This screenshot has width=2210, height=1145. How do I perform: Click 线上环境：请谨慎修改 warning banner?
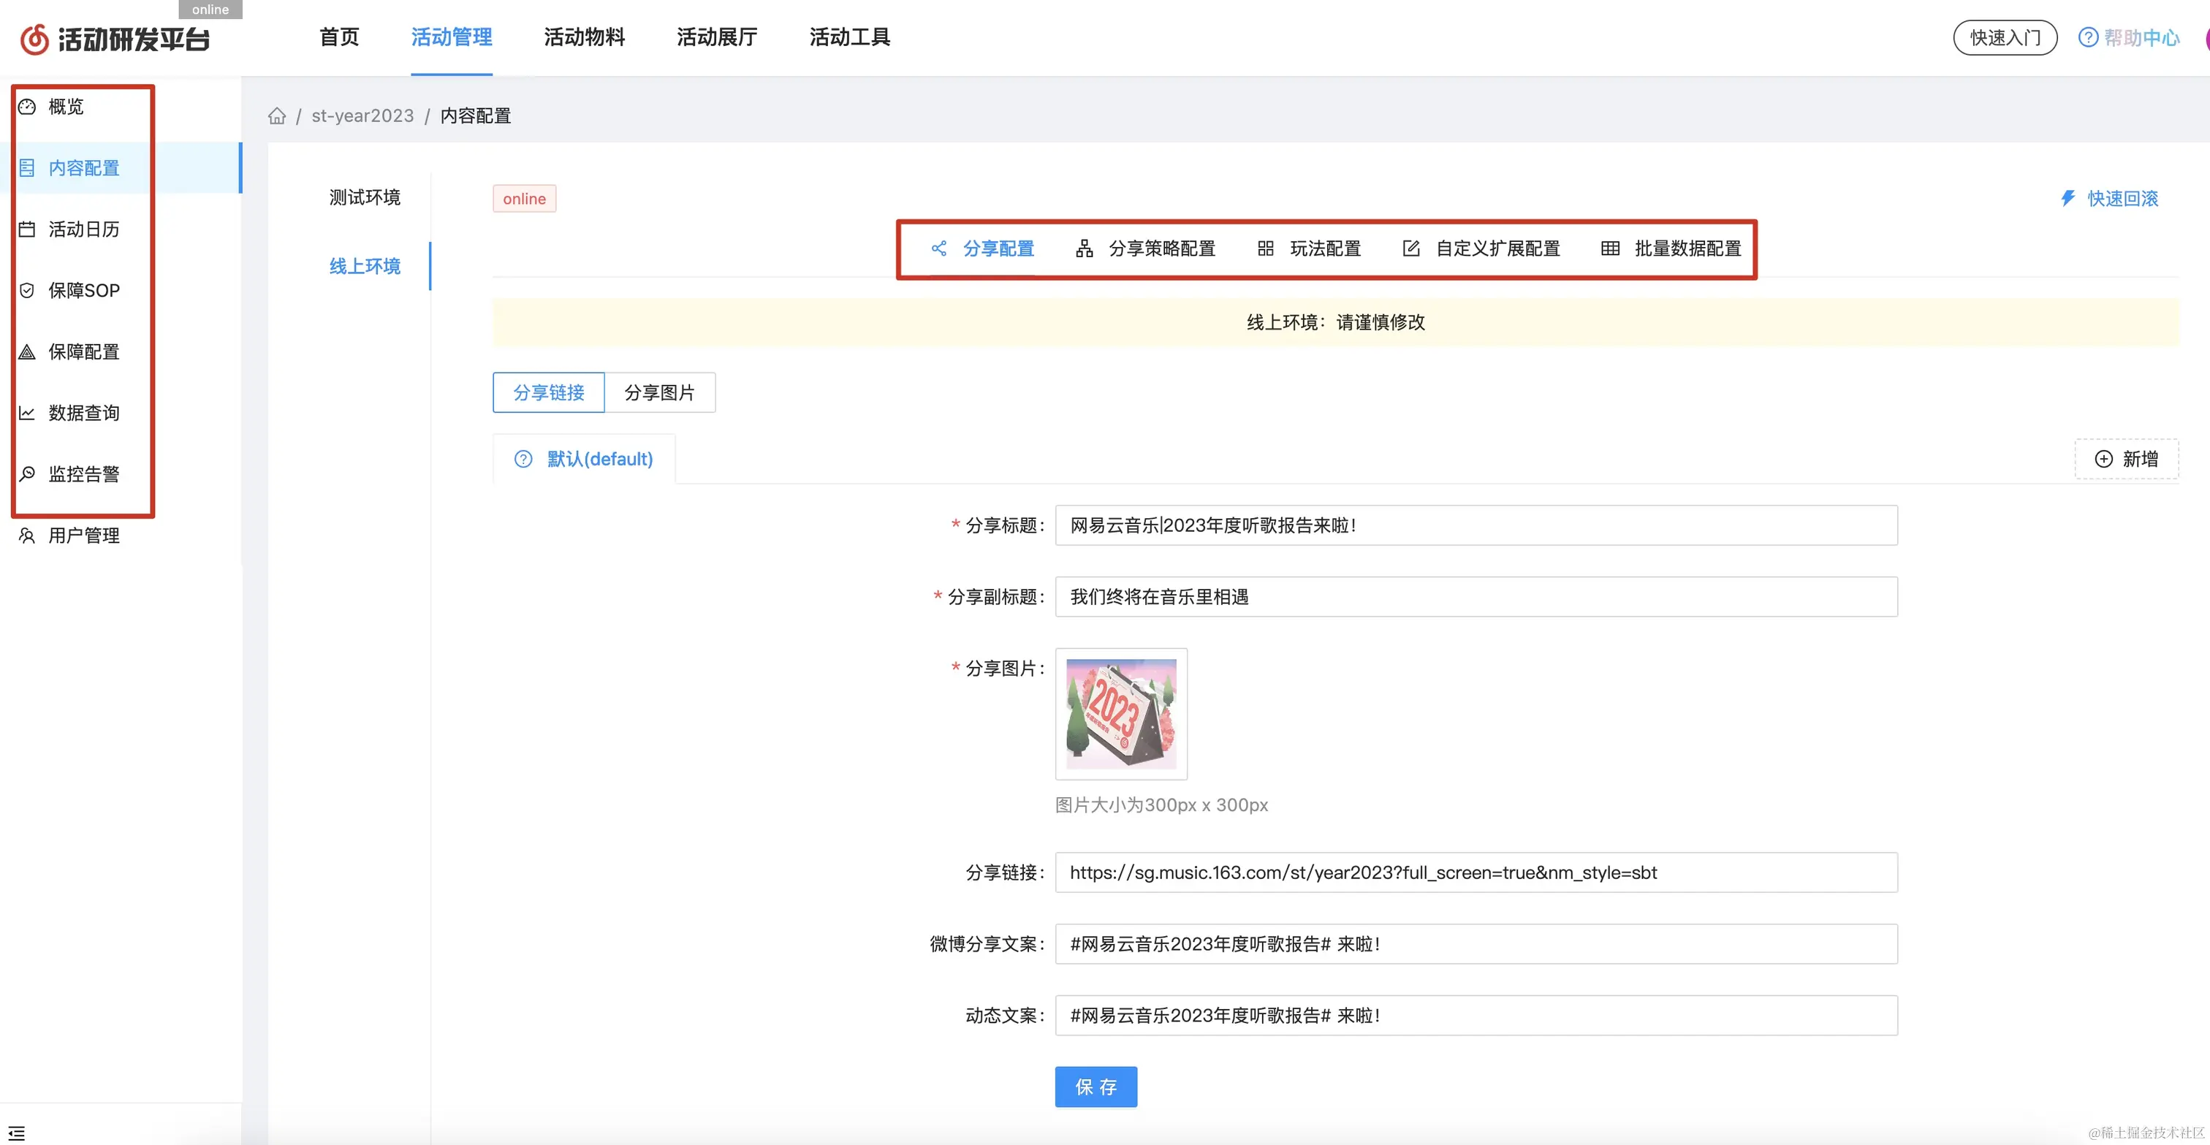click(1335, 322)
